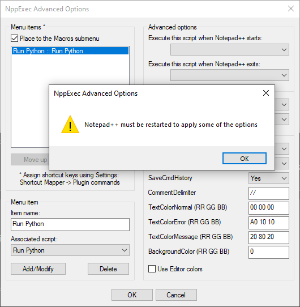The height and width of the screenshot is (307, 300).
Task: Click the TextColorNormal value field
Action: pyautogui.click(x=269, y=208)
